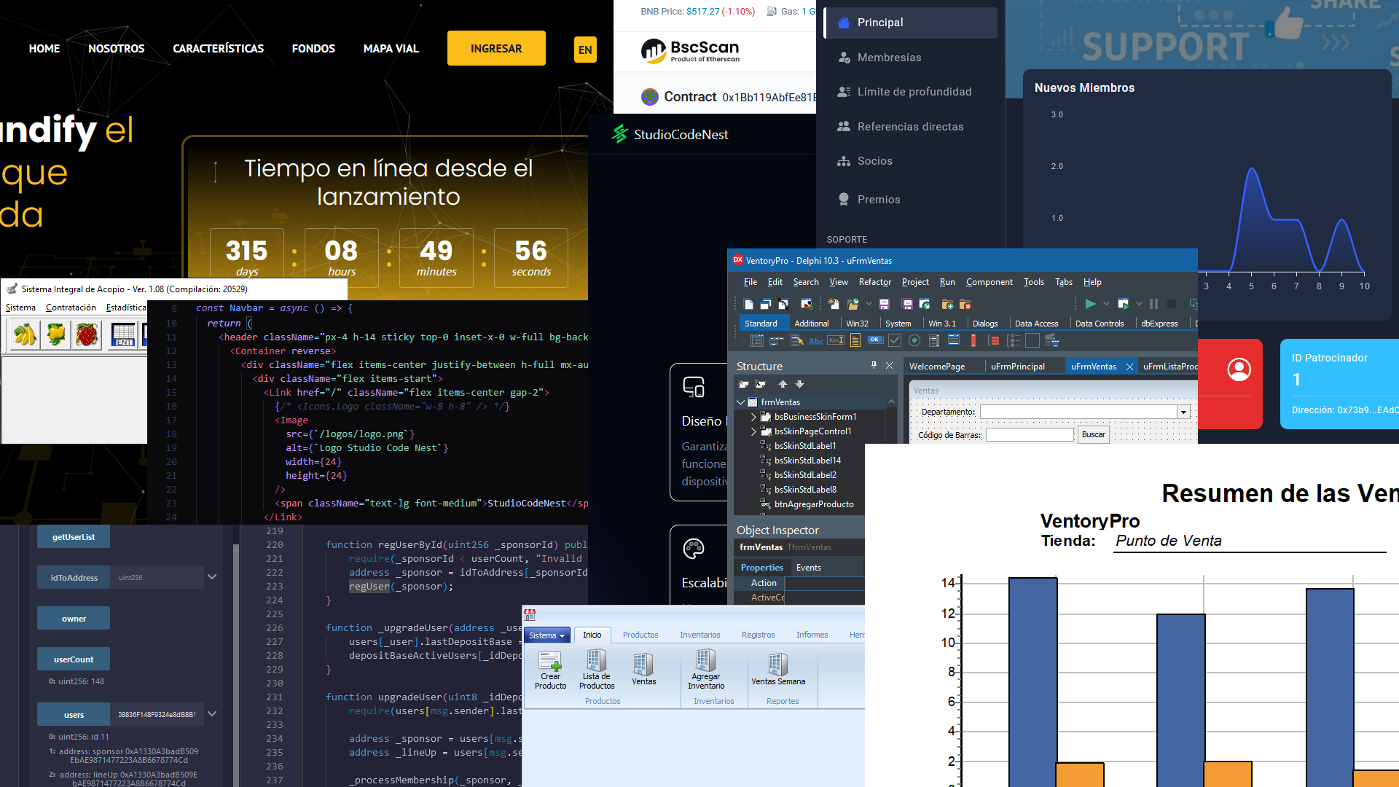Click the strawberry icon in Sistema Integral toolbar
Image resolution: width=1399 pixels, height=787 pixels.
[x=87, y=334]
